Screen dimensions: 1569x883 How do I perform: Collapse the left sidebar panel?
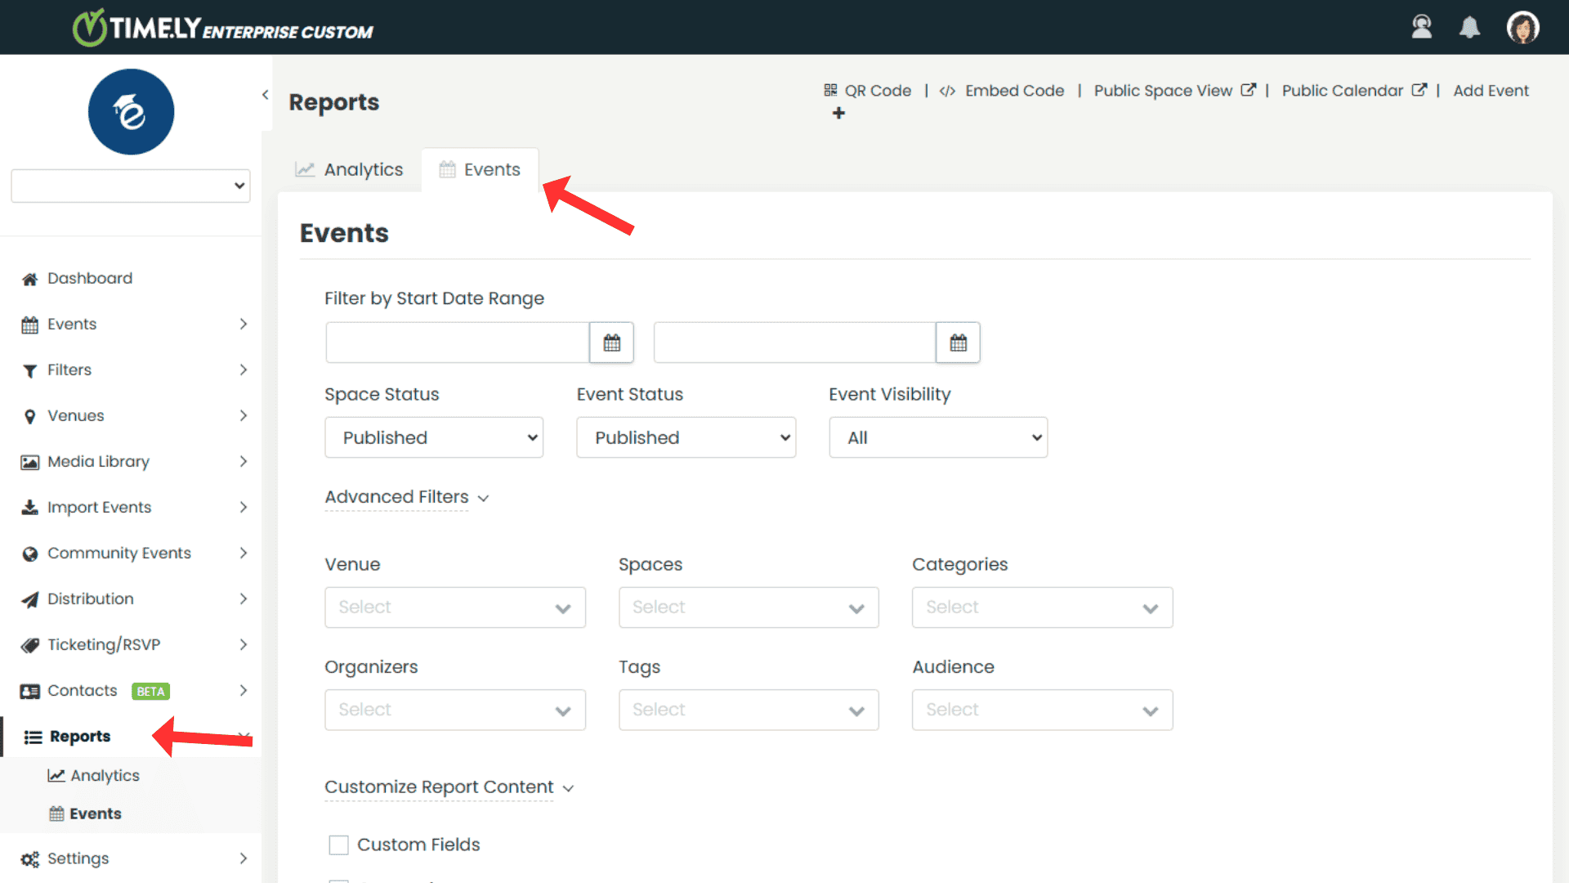click(x=265, y=94)
